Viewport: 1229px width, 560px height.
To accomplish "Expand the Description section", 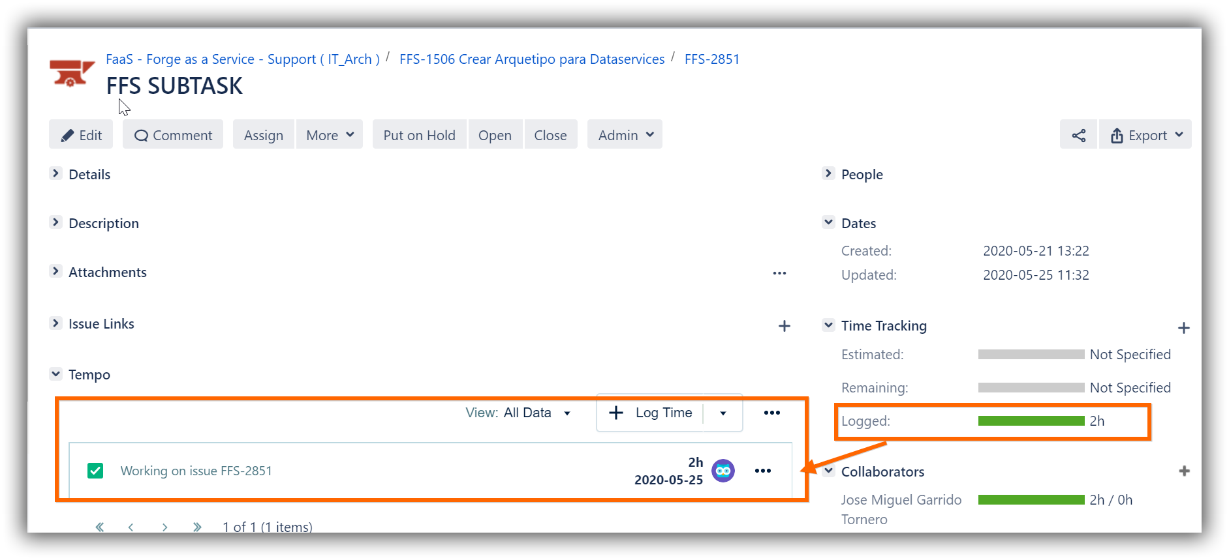I will [56, 222].
